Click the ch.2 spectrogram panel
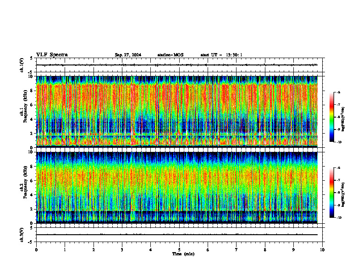363x280 pixels. click(x=177, y=188)
